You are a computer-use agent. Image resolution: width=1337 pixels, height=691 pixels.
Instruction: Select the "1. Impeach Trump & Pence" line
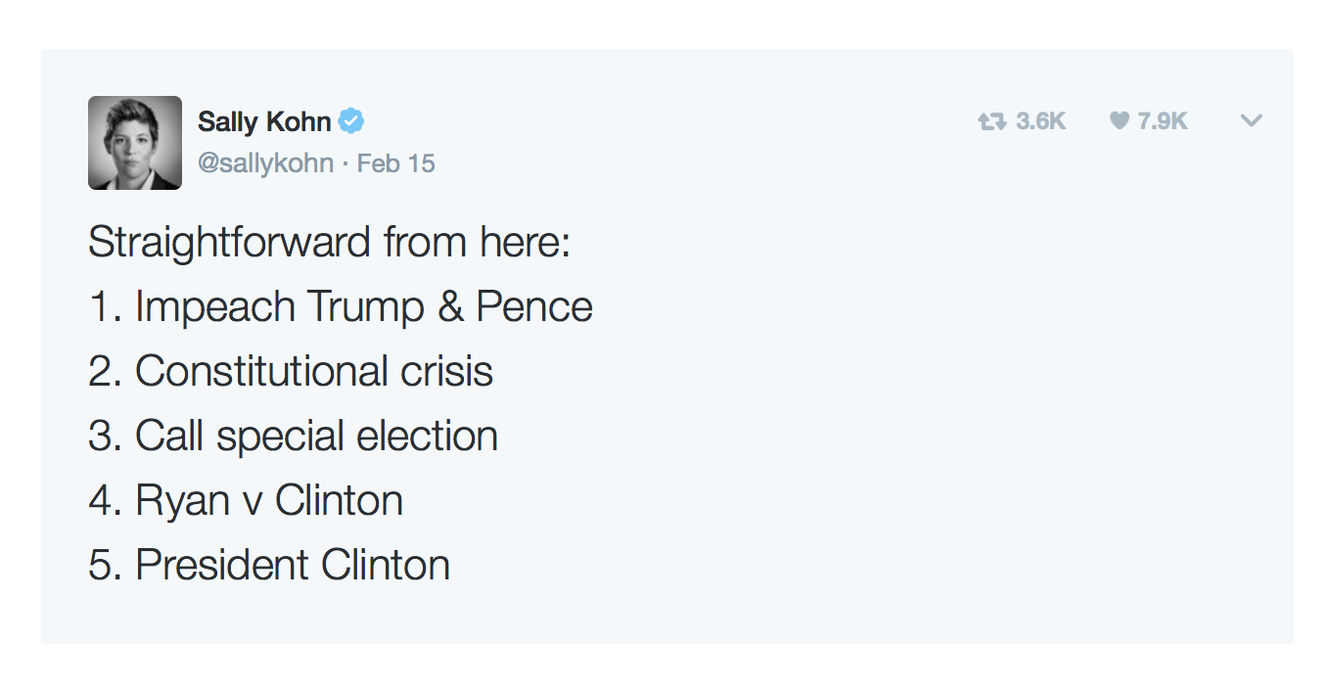[x=341, y=306]
